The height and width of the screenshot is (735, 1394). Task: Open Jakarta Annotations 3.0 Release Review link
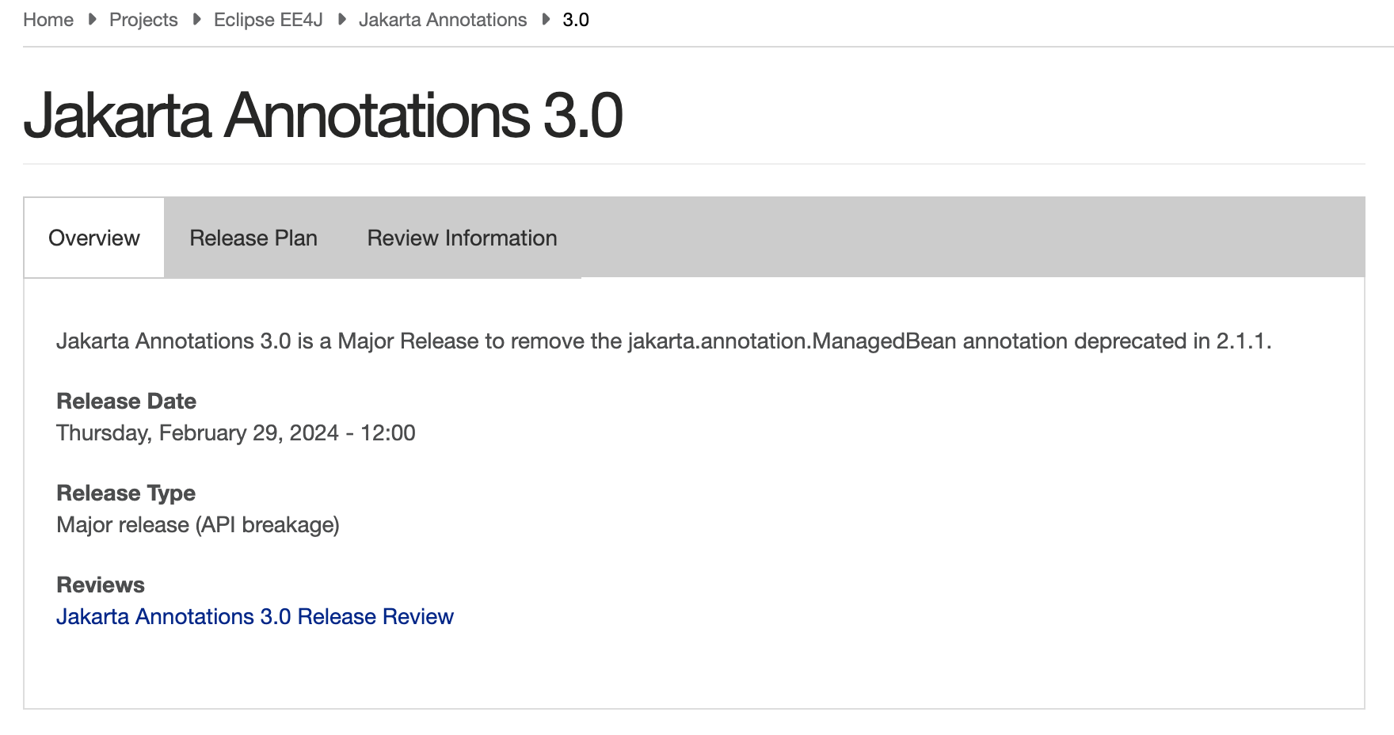coord(254,616)
